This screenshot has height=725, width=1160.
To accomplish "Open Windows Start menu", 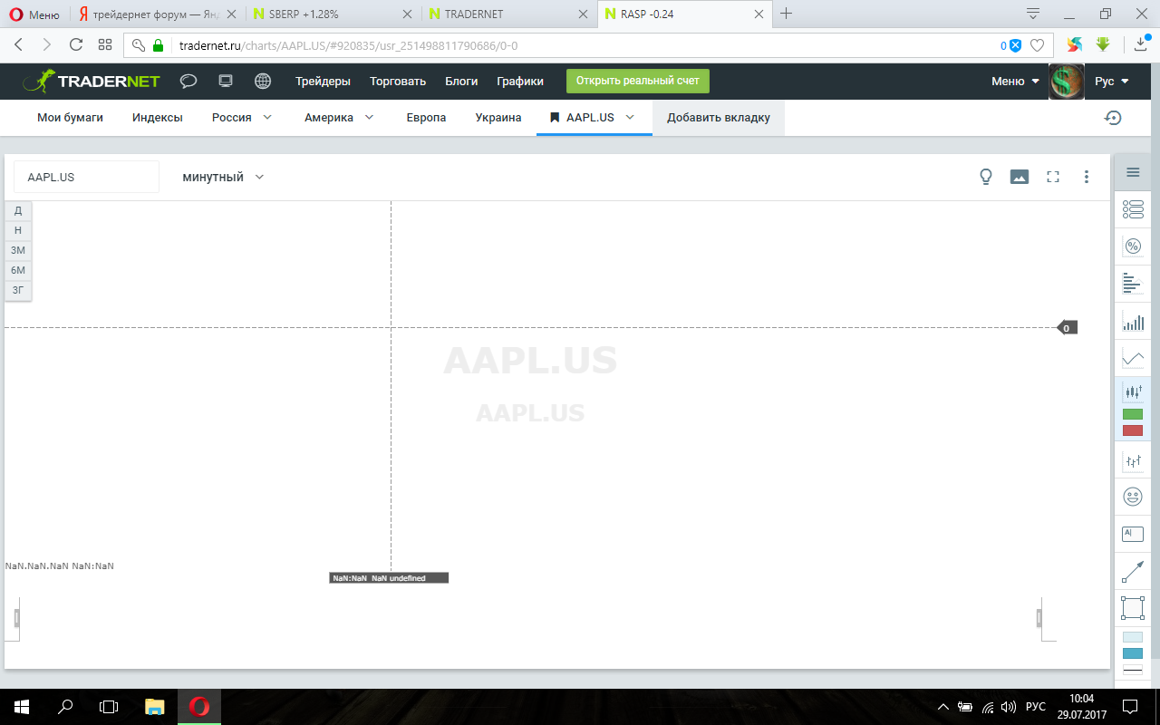I will [x=22, y=706].
